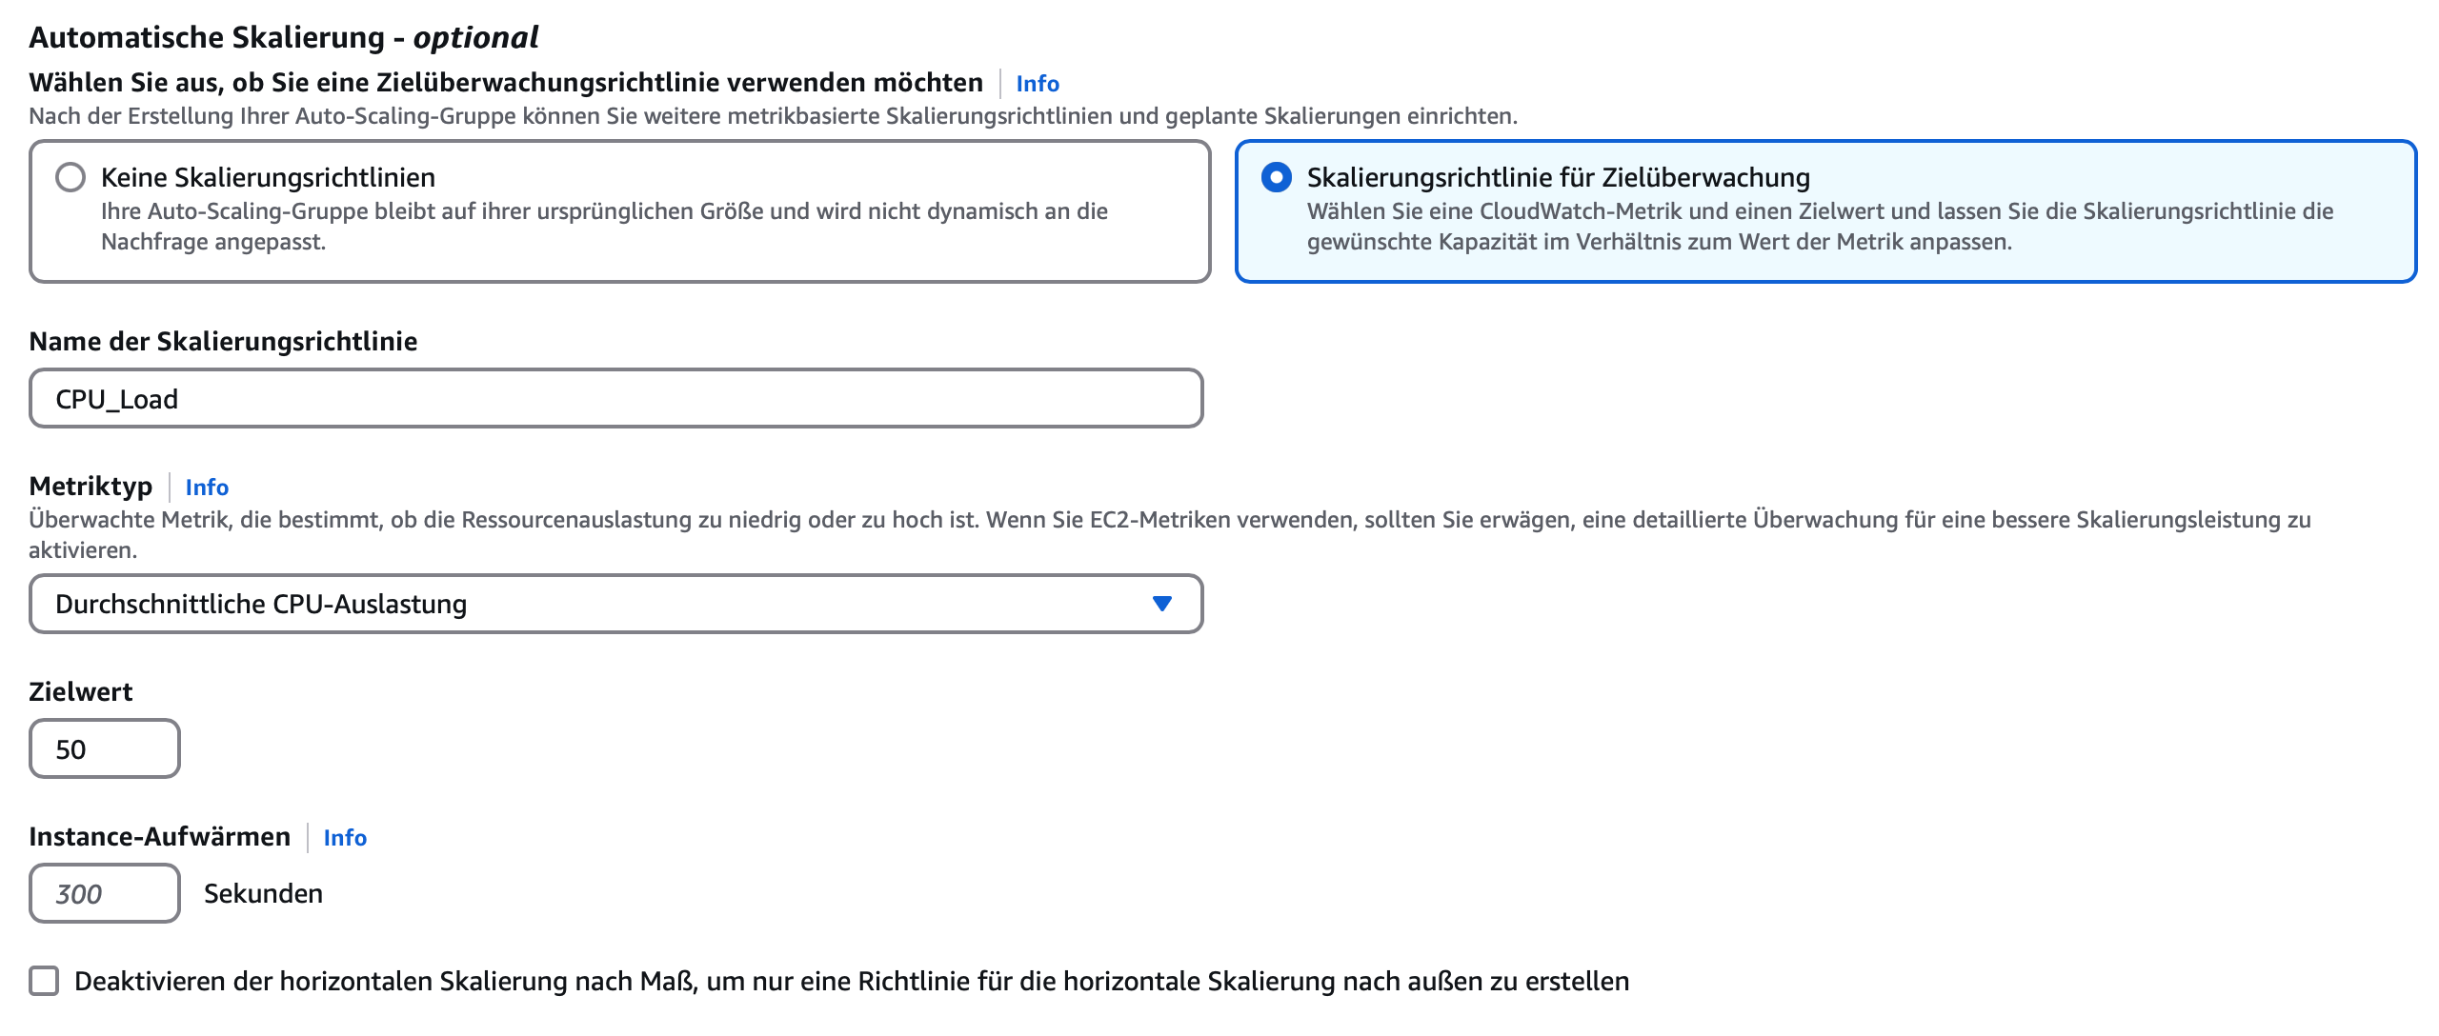Select Skalierungsrichtlinie für Zielüberwachung radio button
Image resolution: width=2439 pixels, height=1036 pixels.
point(1276,178)
